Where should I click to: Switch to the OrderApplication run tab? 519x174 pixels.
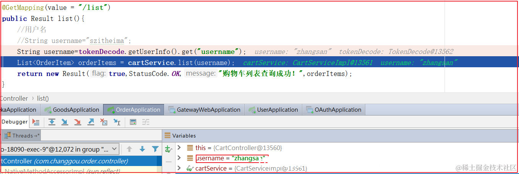coord(134,110)
